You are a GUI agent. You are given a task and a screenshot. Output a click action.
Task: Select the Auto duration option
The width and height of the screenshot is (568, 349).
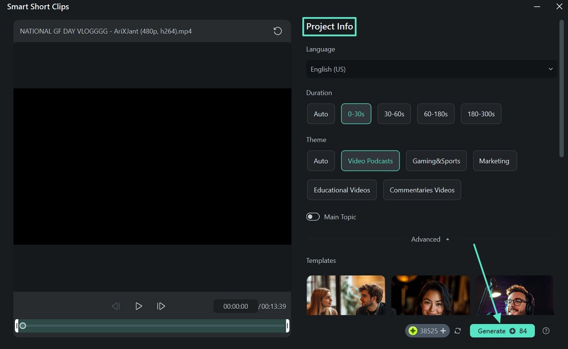321,114
